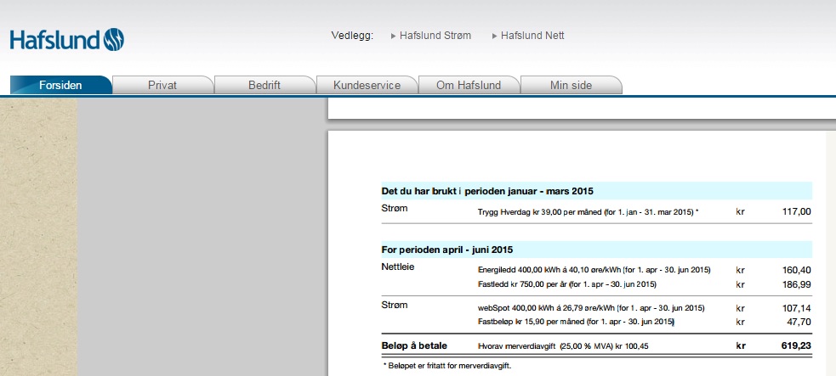Image resolution: width=836 pixels, height=376 pixels.
Task: Click the 'Hvorav merverdiavgift' MVA line
Action: (563, 346)
